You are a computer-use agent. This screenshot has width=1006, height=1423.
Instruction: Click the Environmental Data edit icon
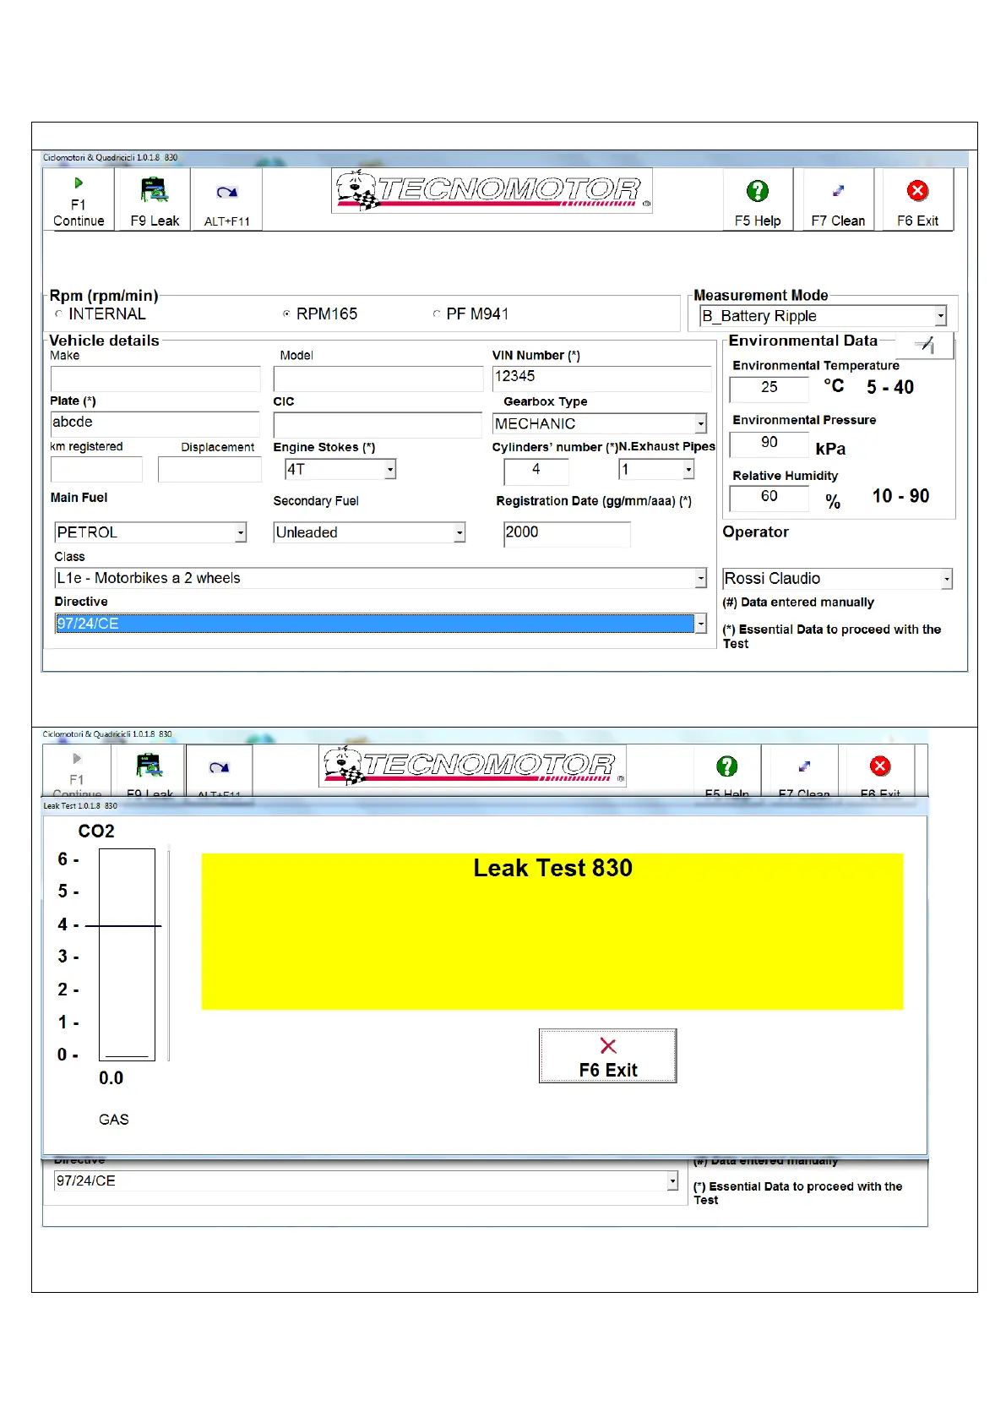tap(925, 345)
